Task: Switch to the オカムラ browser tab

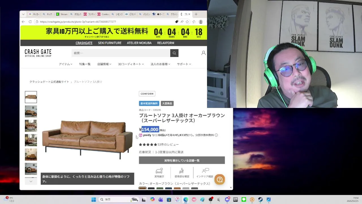Action: 76,14
